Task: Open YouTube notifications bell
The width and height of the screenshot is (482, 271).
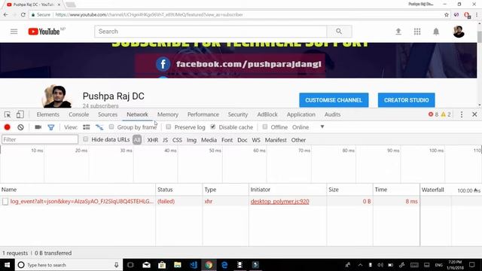Action: pos(436,32)
